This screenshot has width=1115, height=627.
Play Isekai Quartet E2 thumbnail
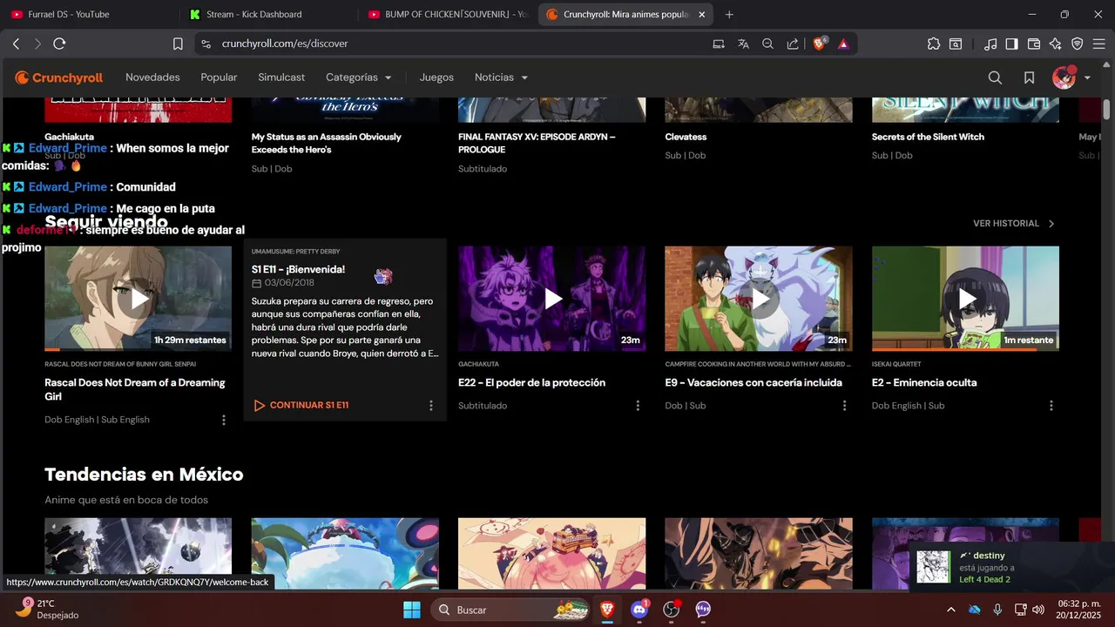pyautogui.click(x=965, y=299)
